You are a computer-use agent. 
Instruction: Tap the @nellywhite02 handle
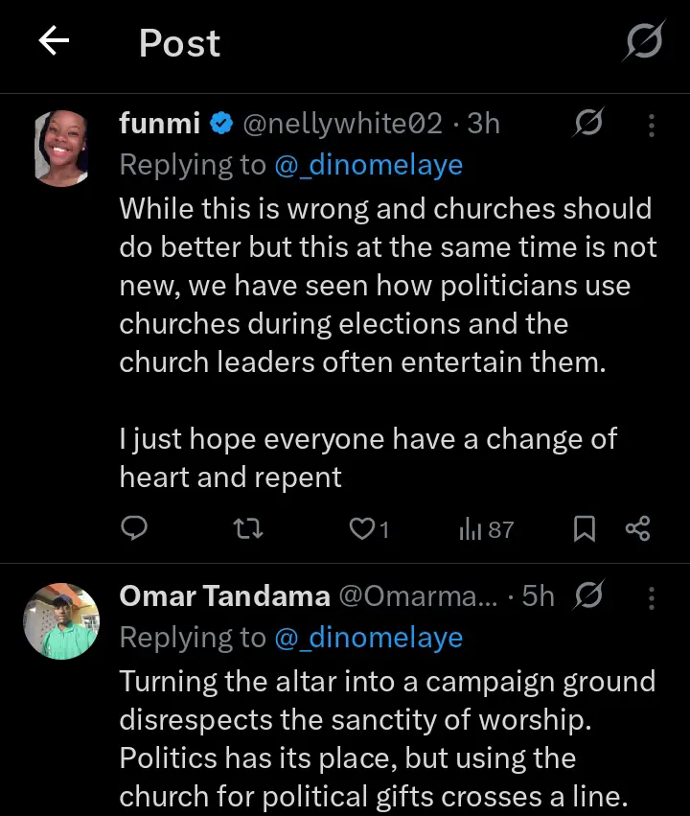(x=343, y=124)
